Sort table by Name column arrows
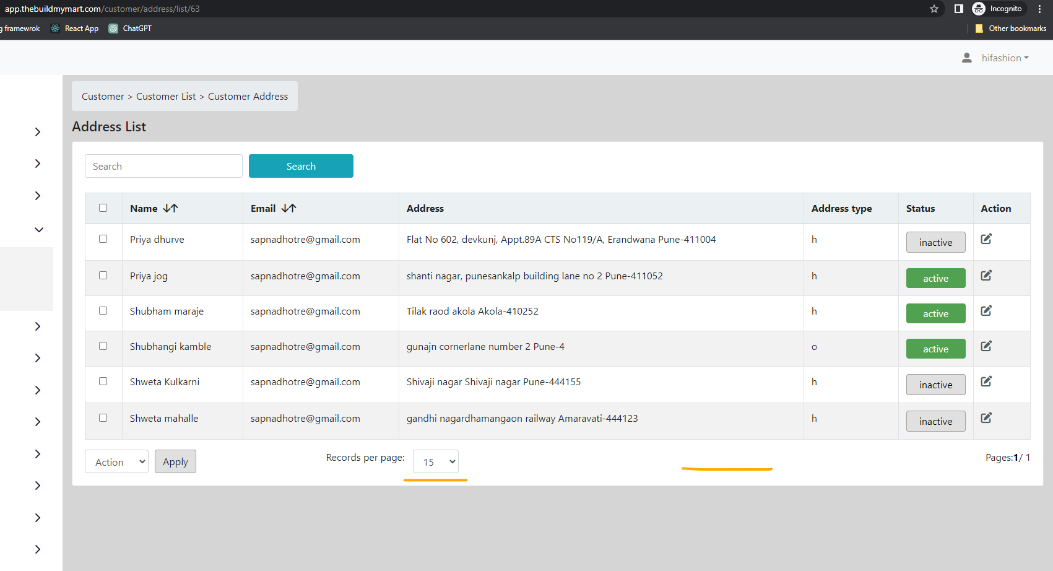Image resolution: width=1053 pixels, height=571 pixels. click(x=171, y=208)
